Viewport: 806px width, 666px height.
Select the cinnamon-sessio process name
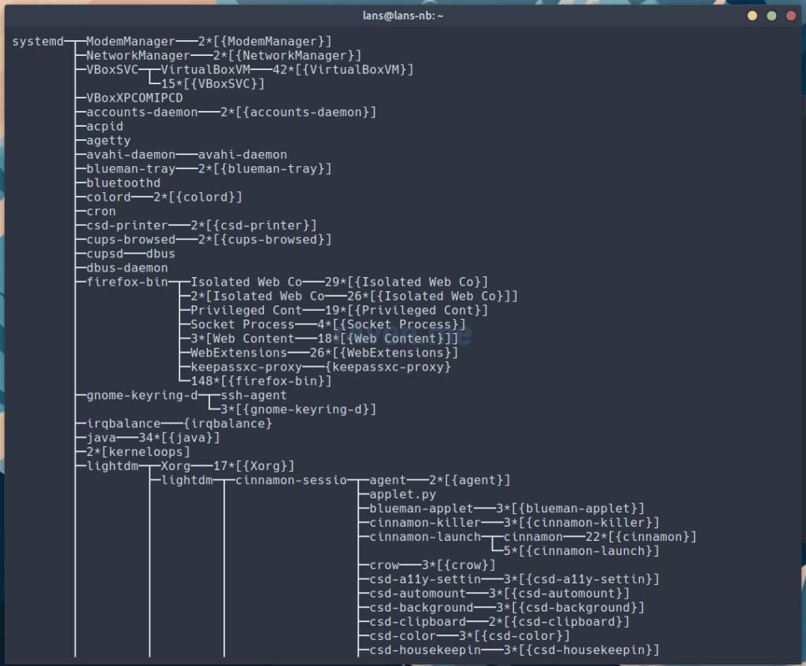click(x=290, y=480)
